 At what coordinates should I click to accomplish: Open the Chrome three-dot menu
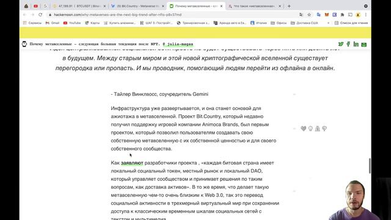coord(366,15)
